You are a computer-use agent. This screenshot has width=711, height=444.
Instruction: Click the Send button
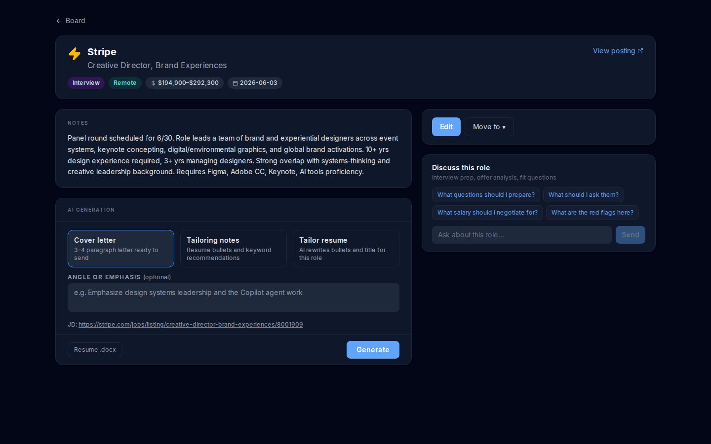(631, 235)
